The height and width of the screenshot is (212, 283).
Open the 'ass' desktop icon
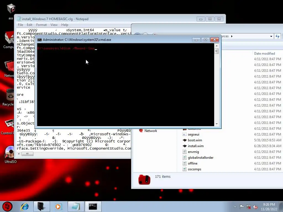click(11, 11)
